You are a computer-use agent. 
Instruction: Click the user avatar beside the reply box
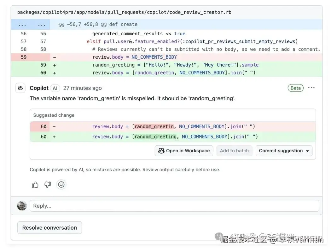pyautogui.click(x=22, y=206)
